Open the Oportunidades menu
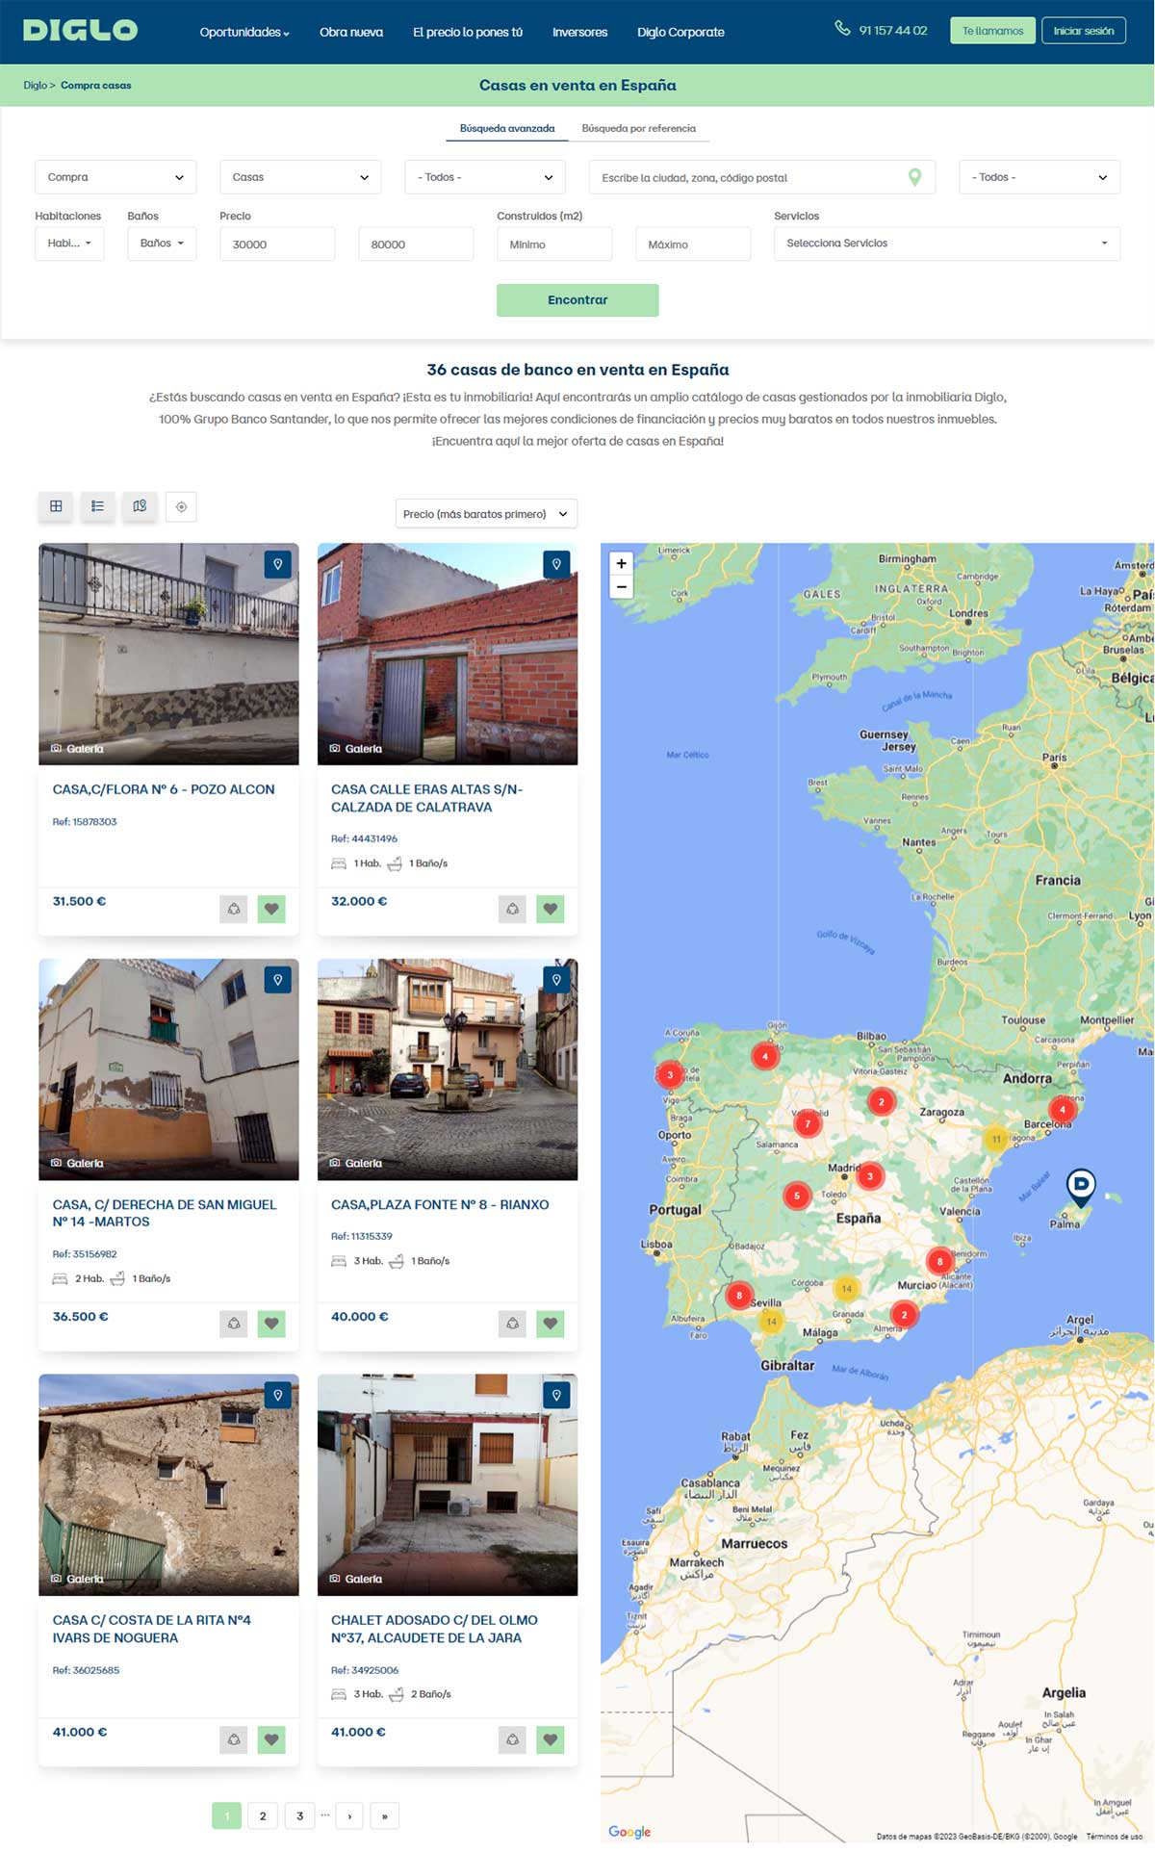Screen dimensions: 1155x1853 click(244, 32)
